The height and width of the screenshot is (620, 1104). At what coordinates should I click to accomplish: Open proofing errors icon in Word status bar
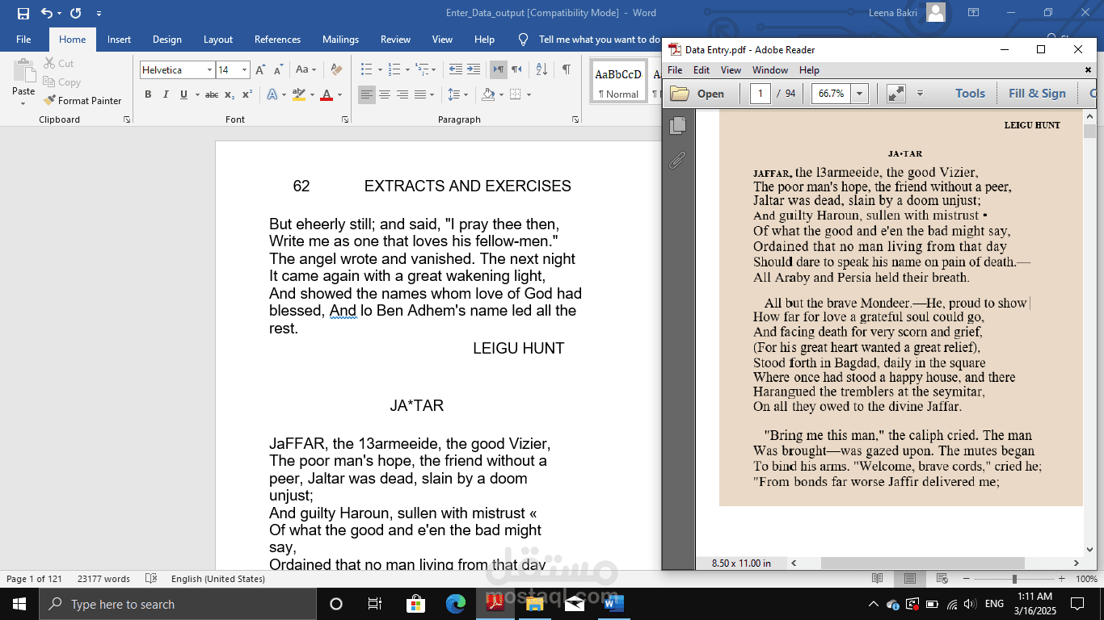click(150, 579)
